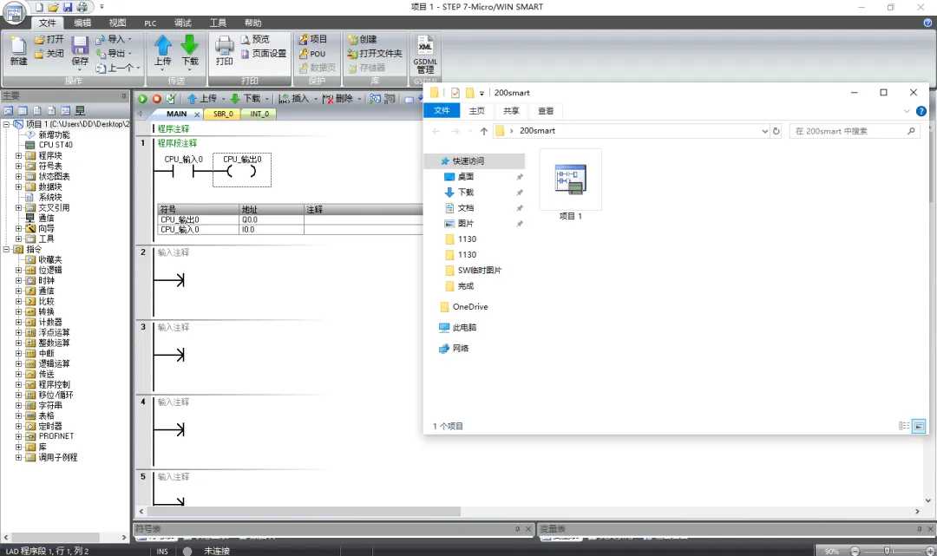Expand the 程序块 tree node
Screen dimensions: 937x556
pos(18,155)
